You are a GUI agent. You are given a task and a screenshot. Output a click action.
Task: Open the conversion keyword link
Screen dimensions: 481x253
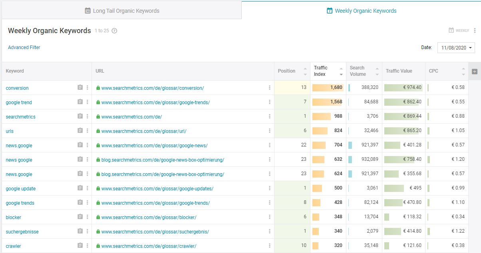pos(17,88)
